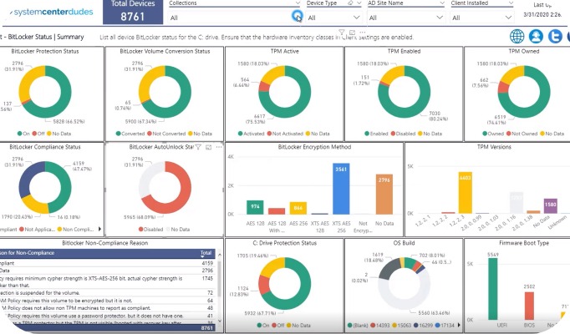Sort by Reason for Non-Compliance column header
The height and width of the screenshot is (334, 570).
(x=28, y=253)
